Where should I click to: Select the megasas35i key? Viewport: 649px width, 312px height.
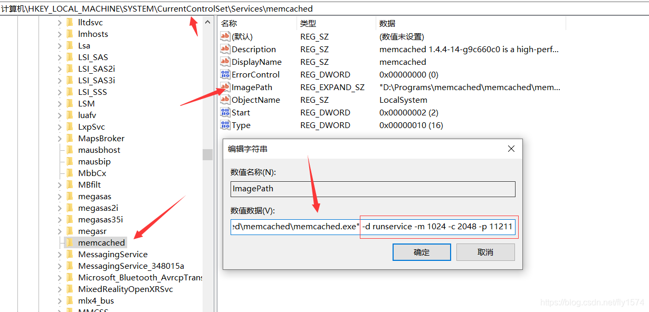[100, 220]
